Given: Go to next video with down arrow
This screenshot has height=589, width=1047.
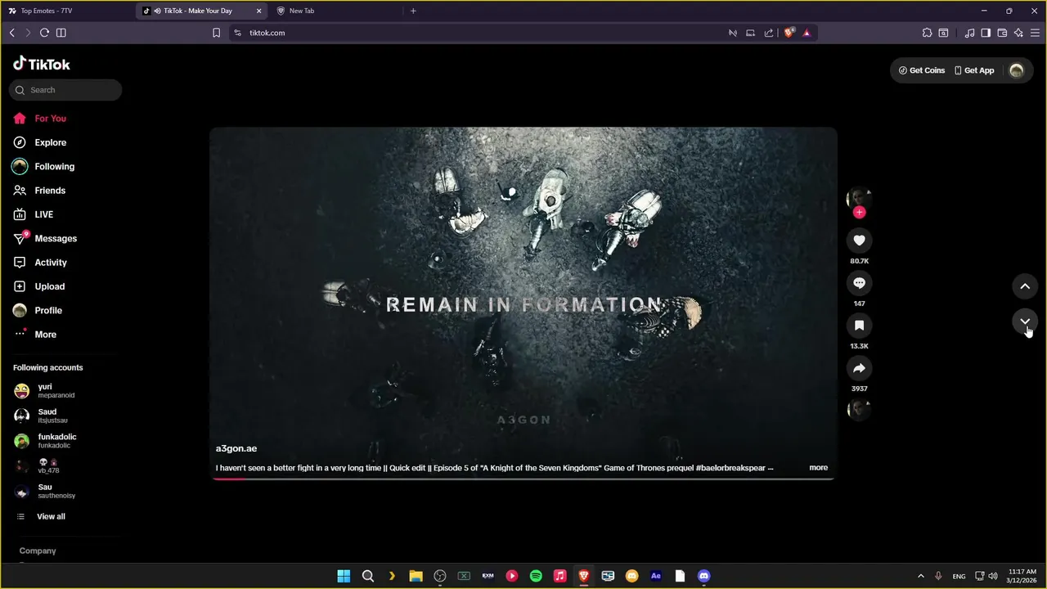Looking at the screenshot, I should click(1025, 321).
